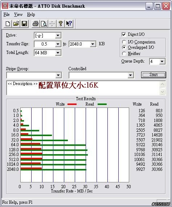This screenshot has height=207, width=172.
Task: Expand the Controlled dropdown
Action: coord(130,75)
